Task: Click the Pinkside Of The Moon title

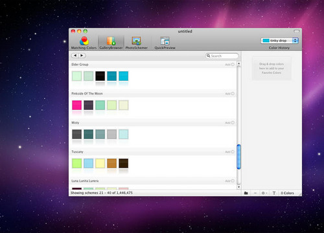Action: [87, 94]
